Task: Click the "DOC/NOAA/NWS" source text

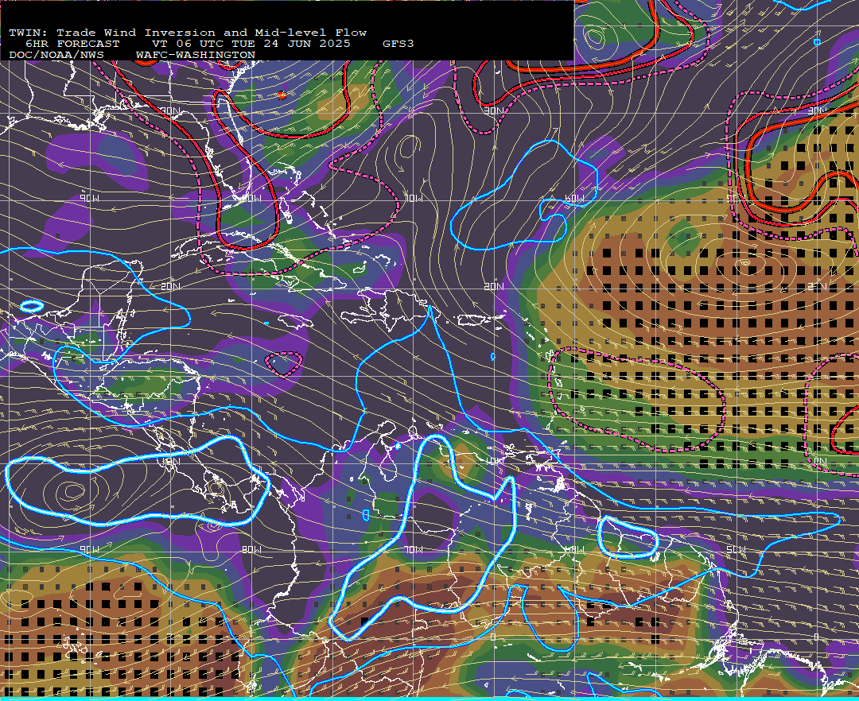Action: pos(56,56)
